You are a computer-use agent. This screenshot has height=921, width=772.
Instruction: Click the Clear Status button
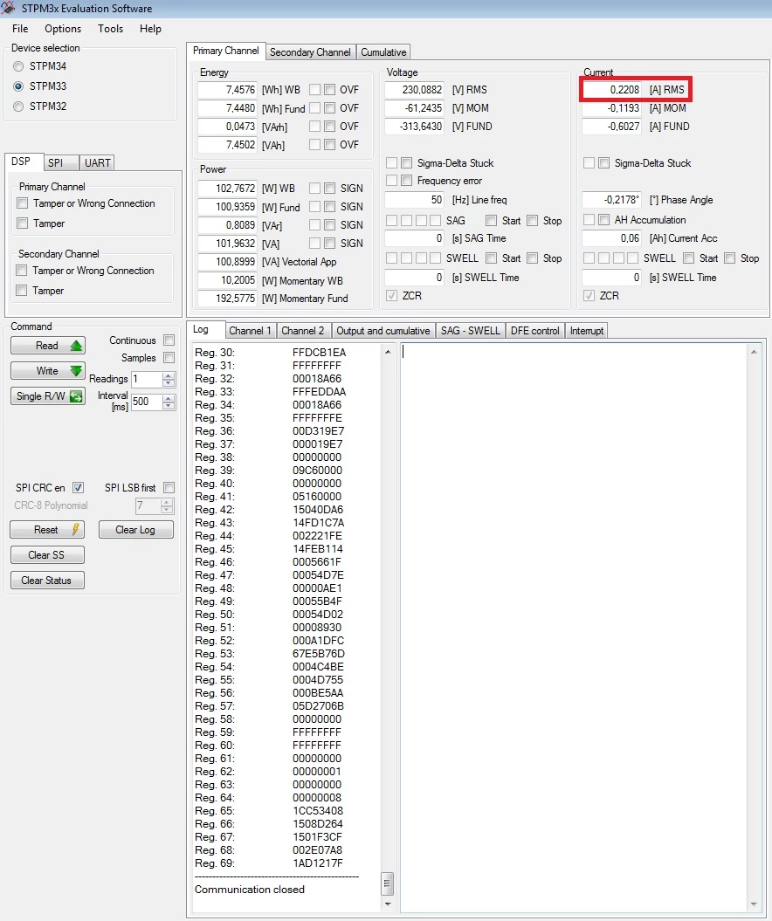47,581
